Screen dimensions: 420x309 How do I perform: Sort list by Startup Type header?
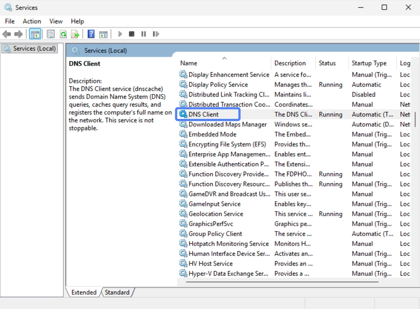click(369, 63)
